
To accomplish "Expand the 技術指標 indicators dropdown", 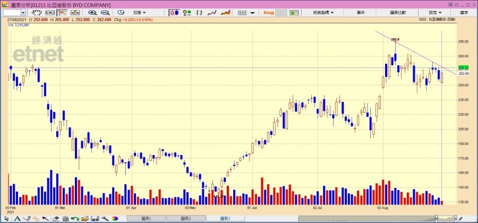I will tap(325, 12).
